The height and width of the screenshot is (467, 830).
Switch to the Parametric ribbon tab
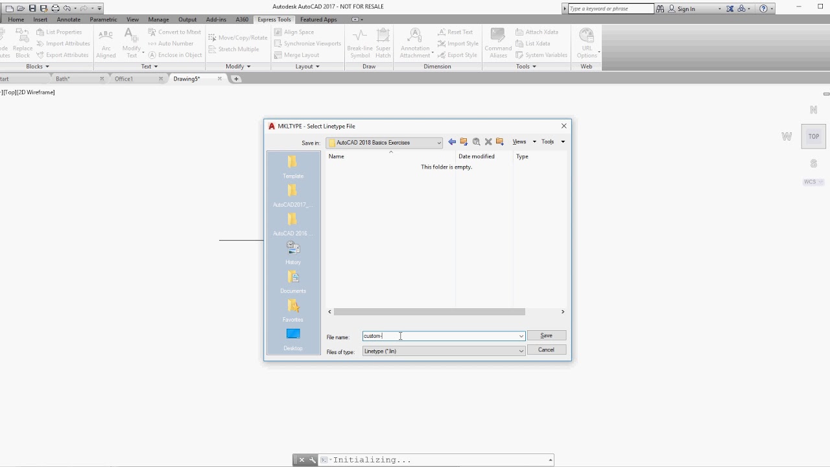pyautogui.click(x=103, y=19)
